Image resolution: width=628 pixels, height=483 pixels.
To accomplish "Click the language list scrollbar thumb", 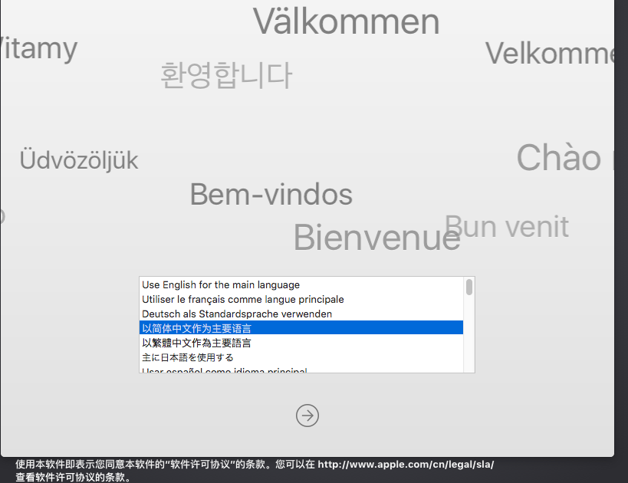I will [x=469, y=287].
